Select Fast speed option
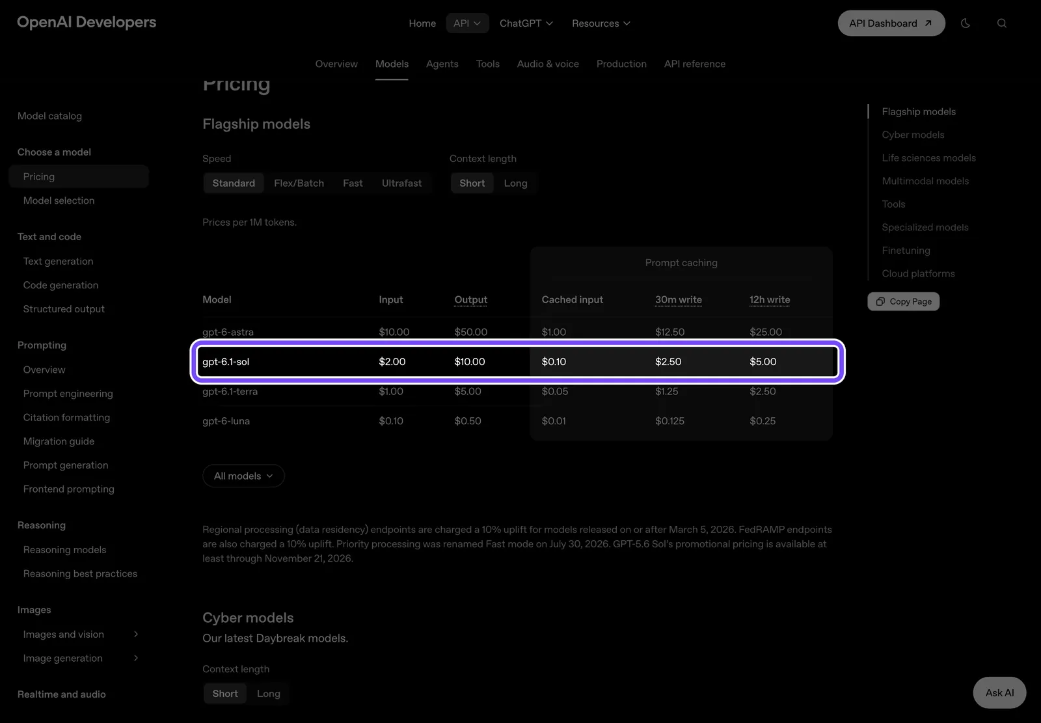 [353, 184]
